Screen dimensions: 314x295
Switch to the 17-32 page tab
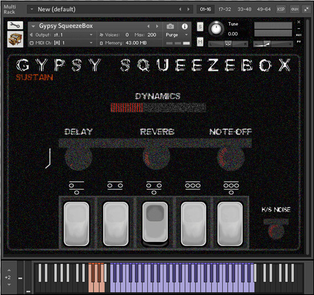pyautogui.click(x=225, y=9)
